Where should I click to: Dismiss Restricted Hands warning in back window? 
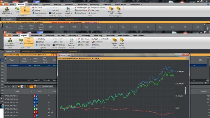click(99, 22)
